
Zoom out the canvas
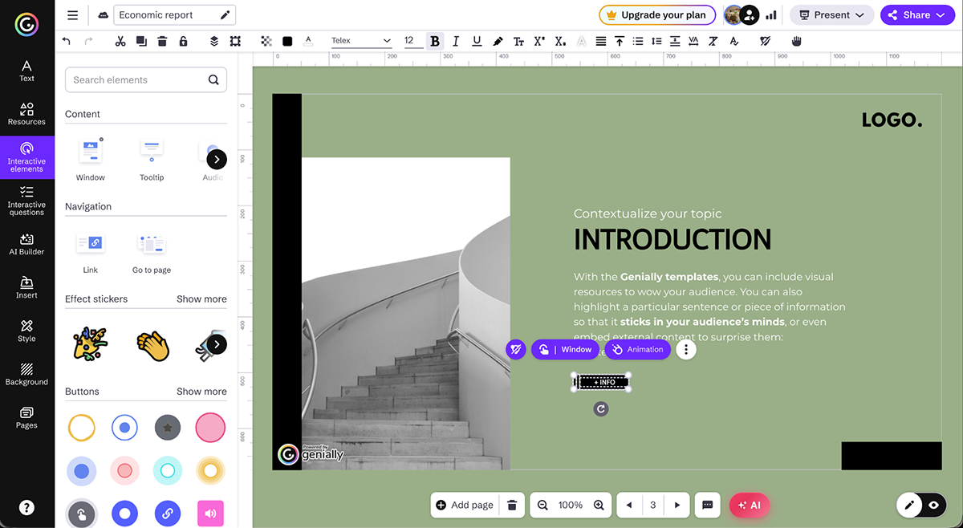tap(542, 505)
